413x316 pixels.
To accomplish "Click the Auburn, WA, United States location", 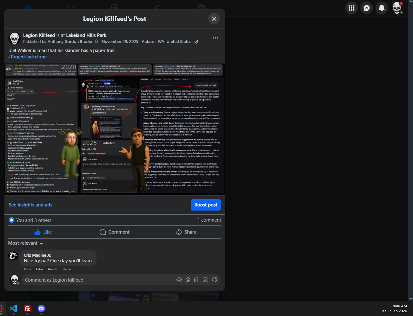I will pyautogui.click(x=166, y=41).
